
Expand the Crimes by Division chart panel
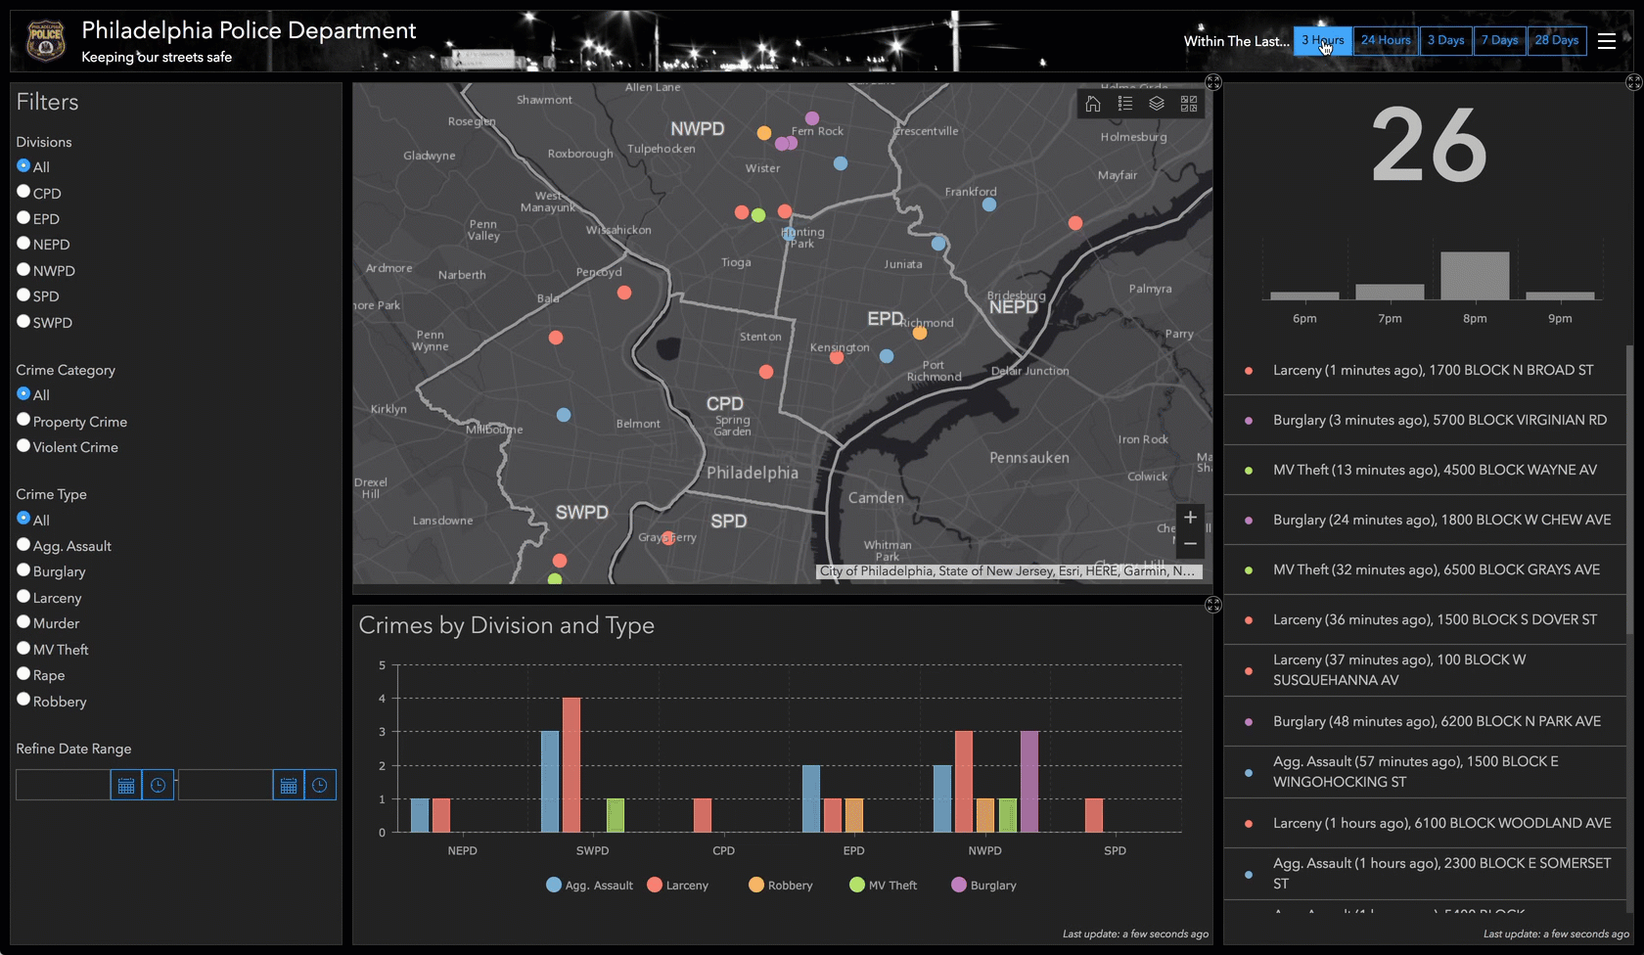point(1213,605)
